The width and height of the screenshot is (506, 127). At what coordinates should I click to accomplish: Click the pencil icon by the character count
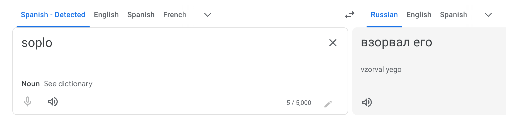[328, 104]
